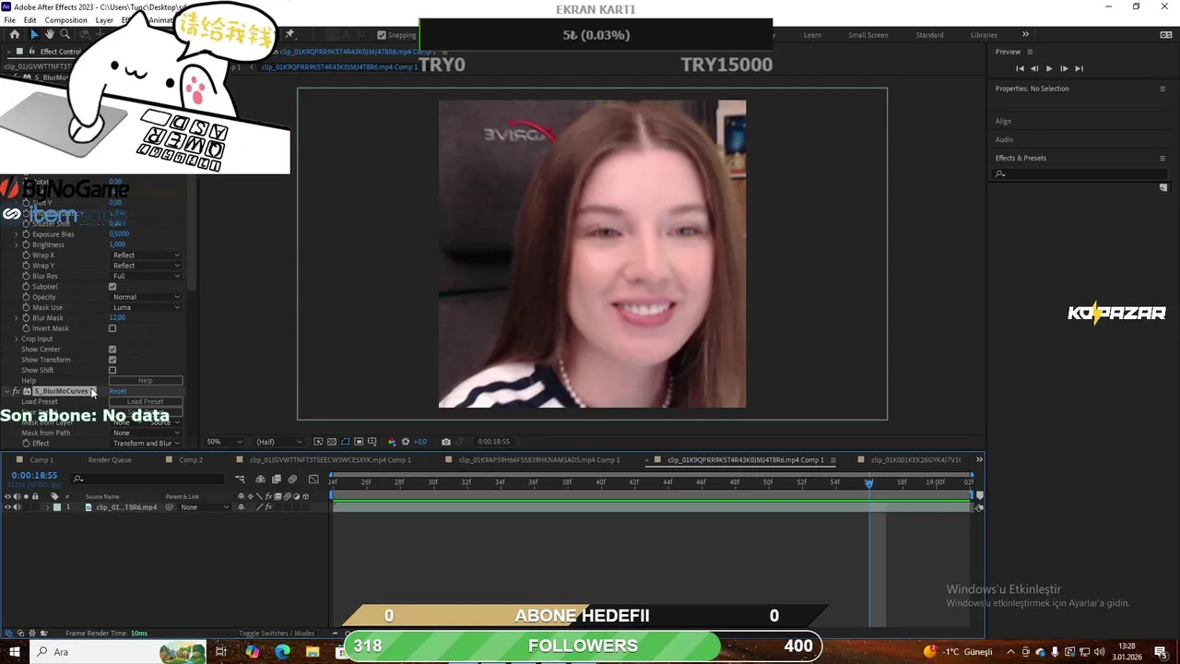Screen dimensions: 1180x664
Task: Click the Reset Exposure icon
Action: pos(406,442)
